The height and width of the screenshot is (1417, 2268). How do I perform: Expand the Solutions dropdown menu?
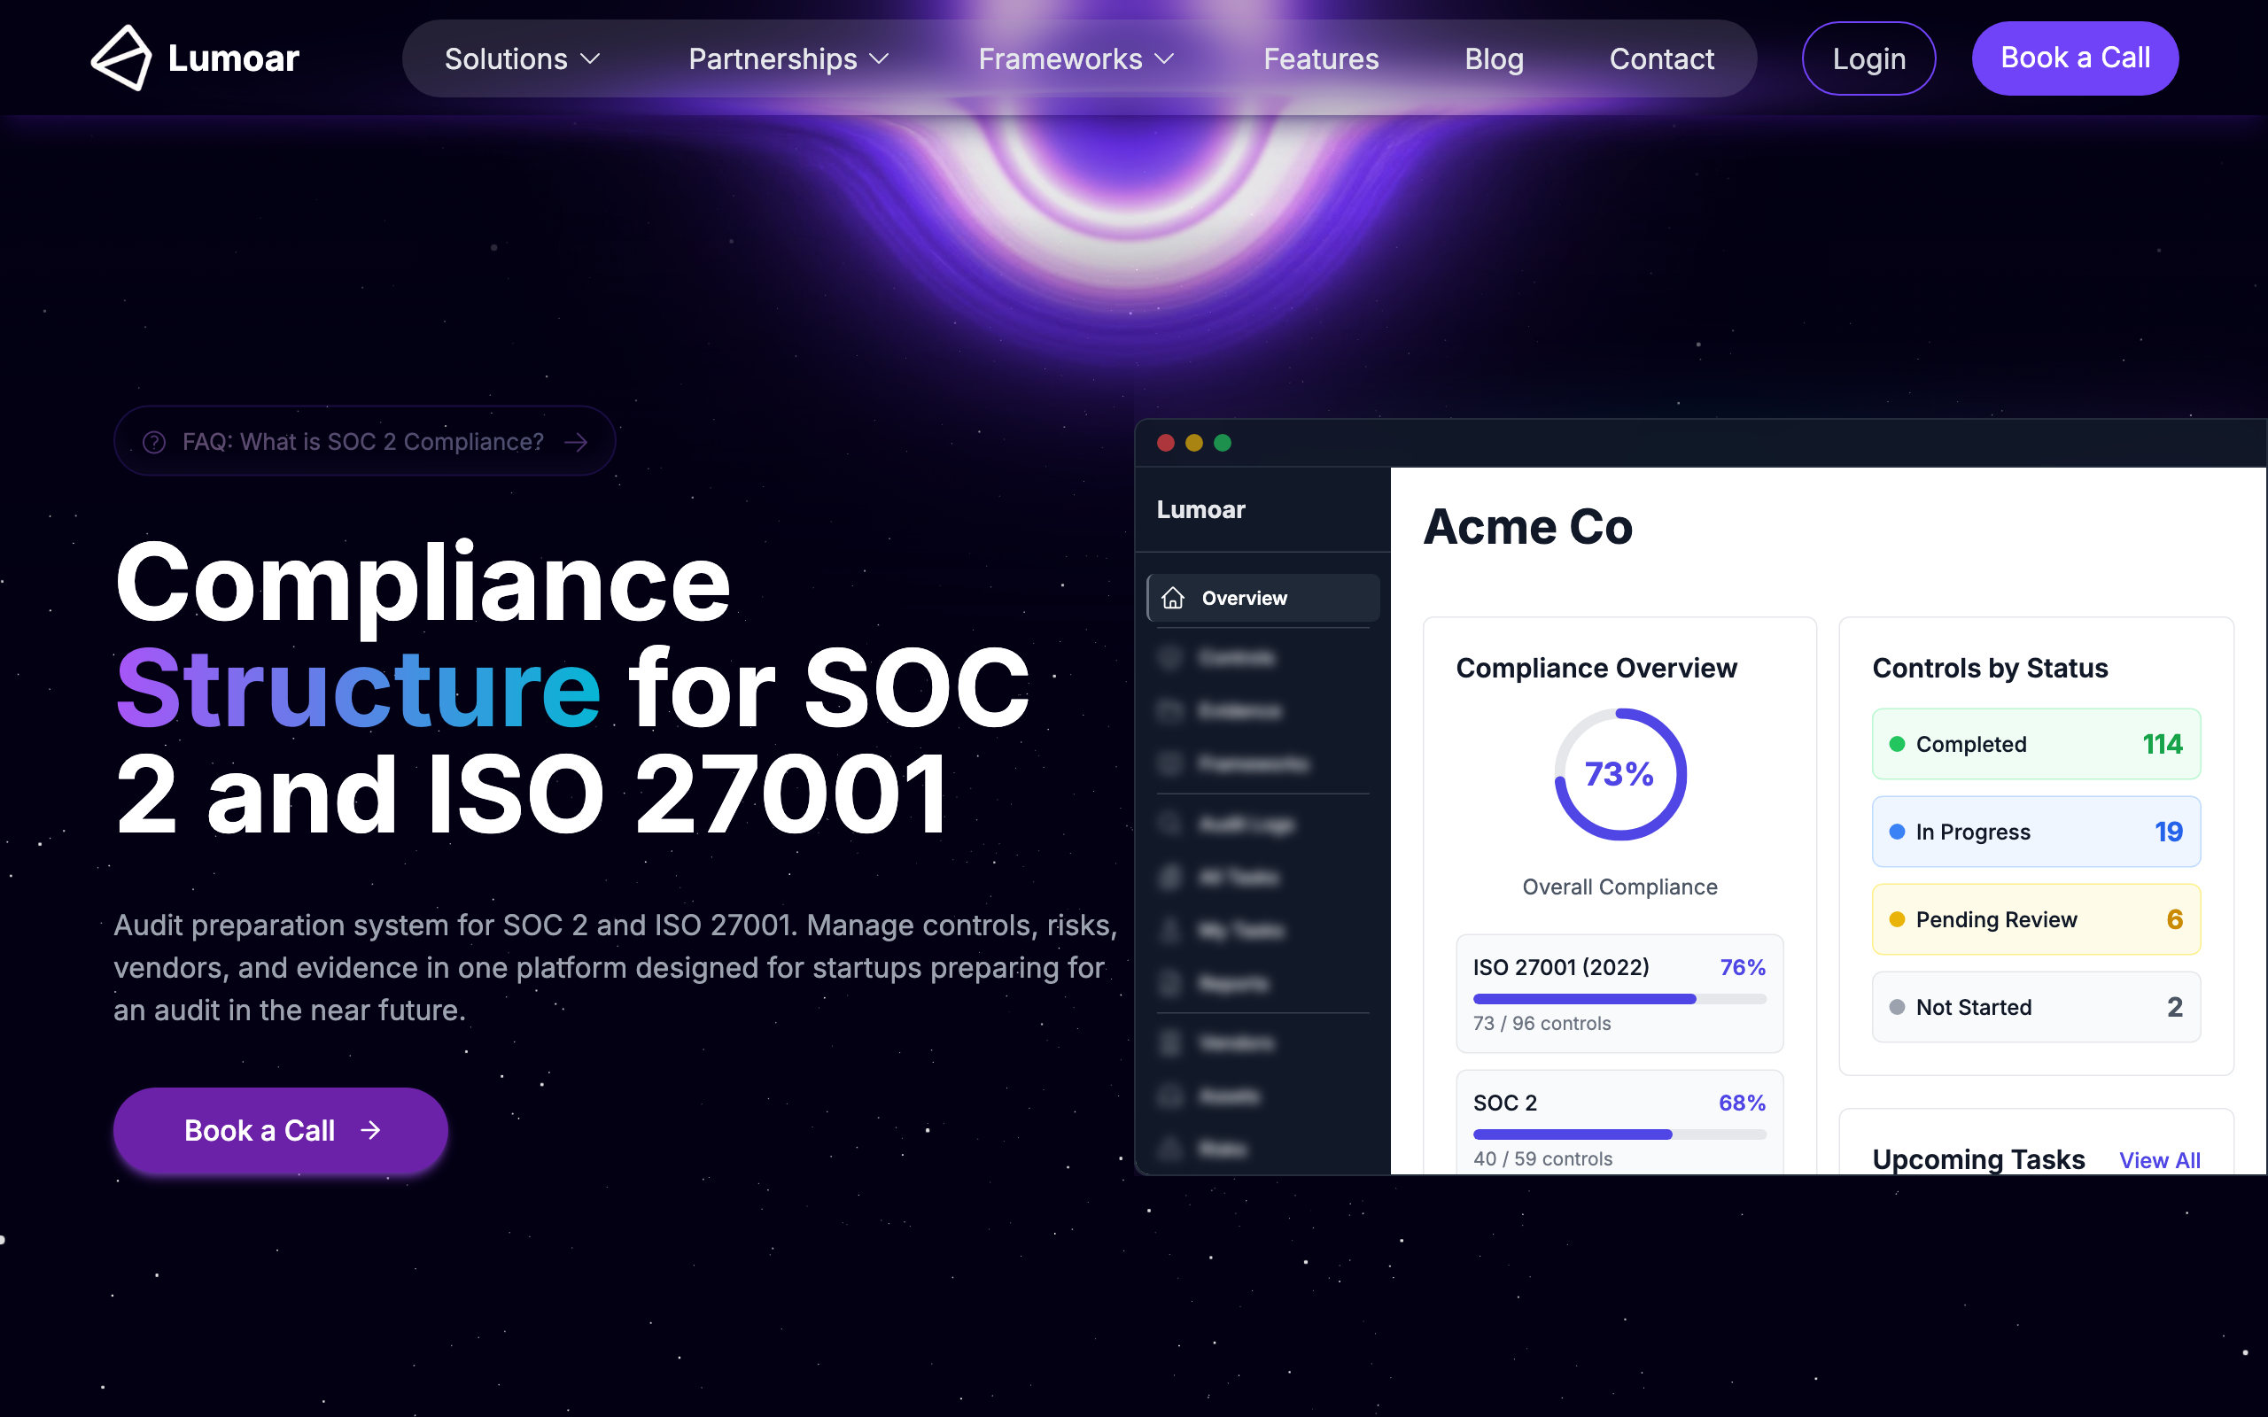click(x=521, y=59)
